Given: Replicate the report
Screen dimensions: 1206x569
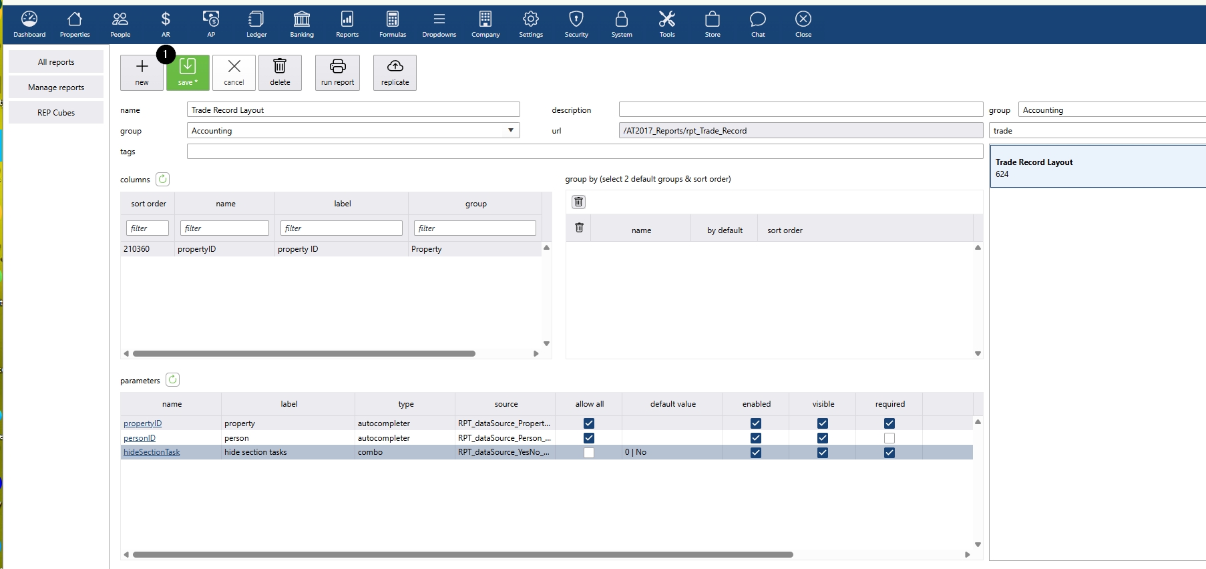Looking at the screenshot, I should 395,72.
